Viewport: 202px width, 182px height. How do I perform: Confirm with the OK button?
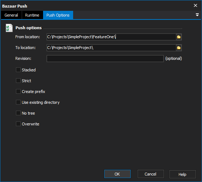tap(117, 174)
